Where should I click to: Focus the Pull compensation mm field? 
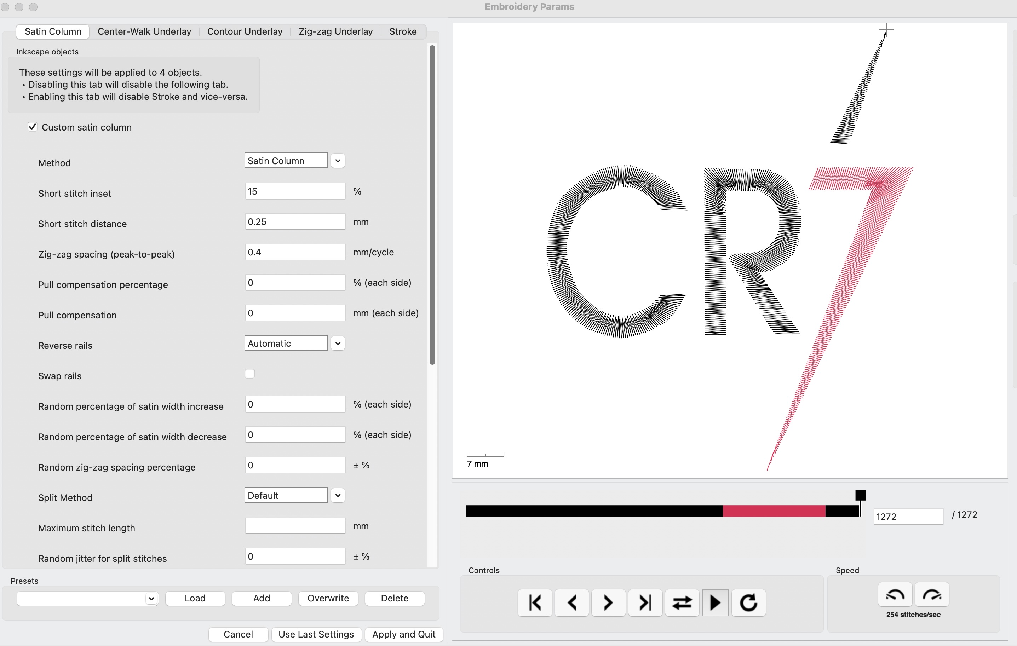[x=295, y=313]
